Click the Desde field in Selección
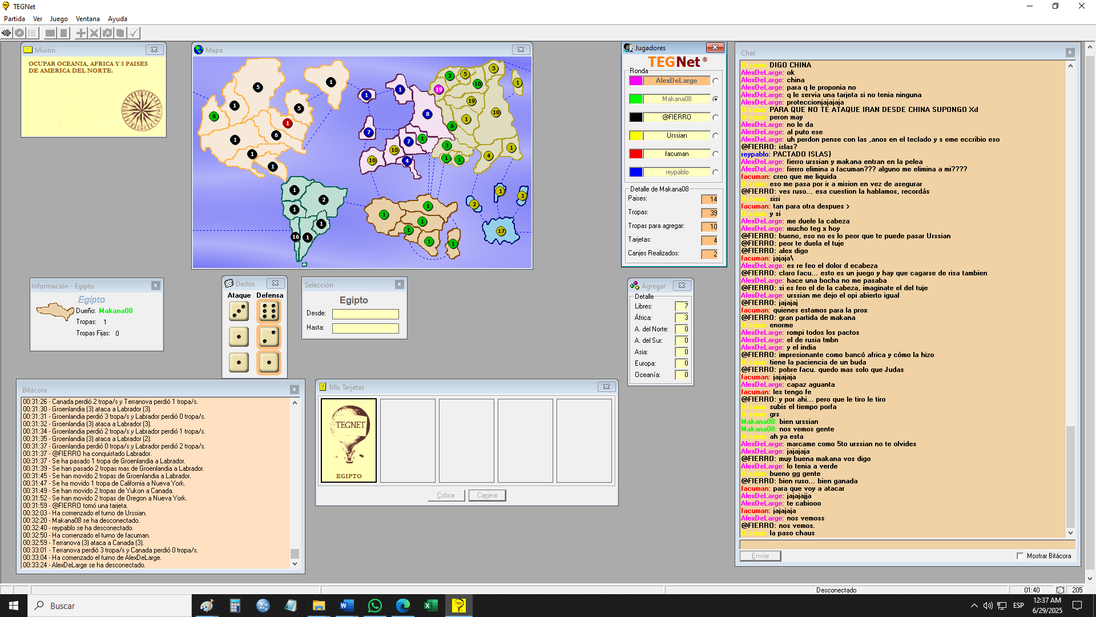This screenshot has height=617, width=1096. (x=365, y=314)
